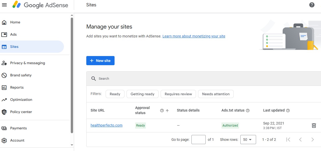
Task: Click the Last updated column header
Action: point(274,111)
